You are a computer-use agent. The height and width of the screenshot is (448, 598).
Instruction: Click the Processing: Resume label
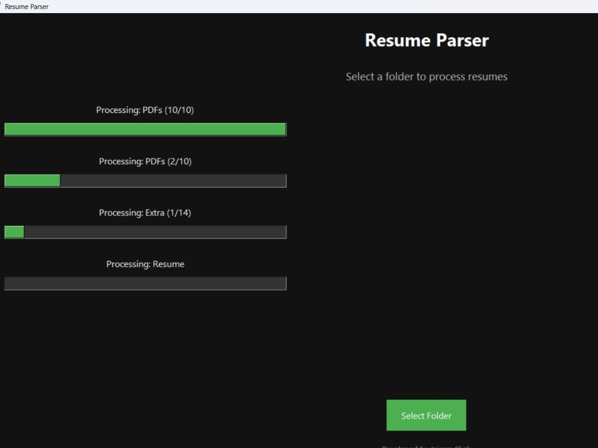click(145, 263)
